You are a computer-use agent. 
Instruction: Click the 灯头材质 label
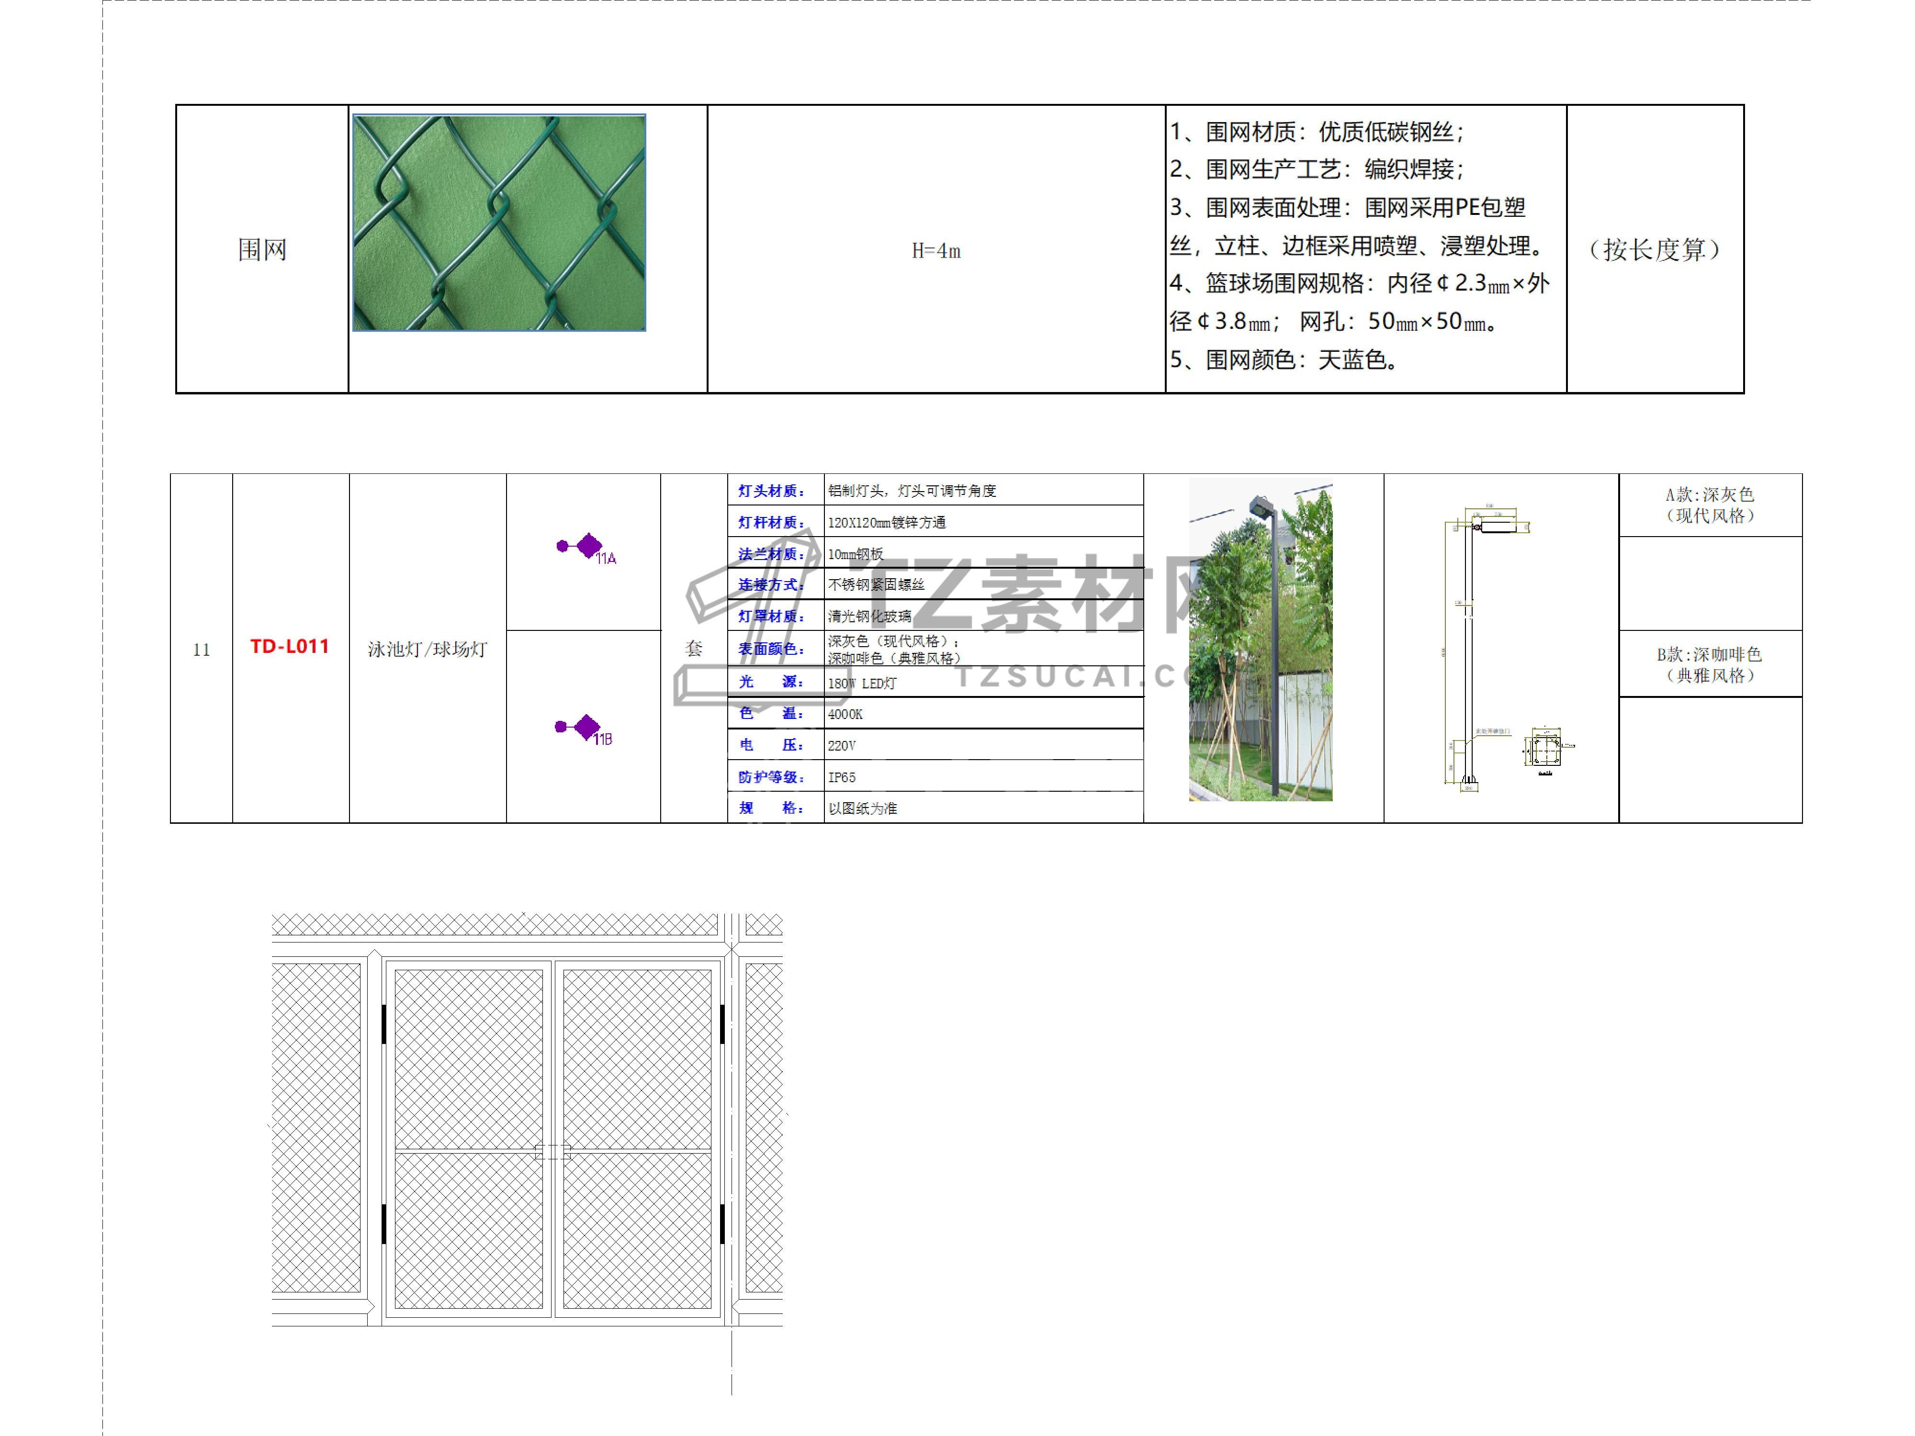pos(770,491)
